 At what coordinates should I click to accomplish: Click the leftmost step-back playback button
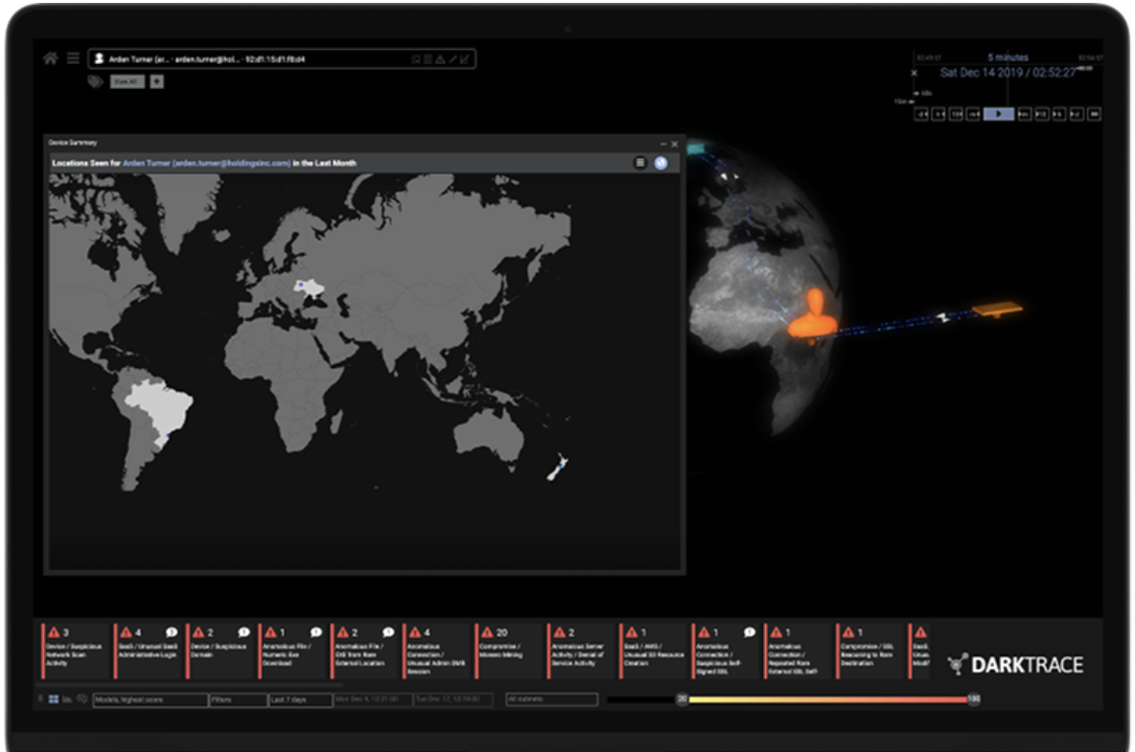[x=921, y=114]
